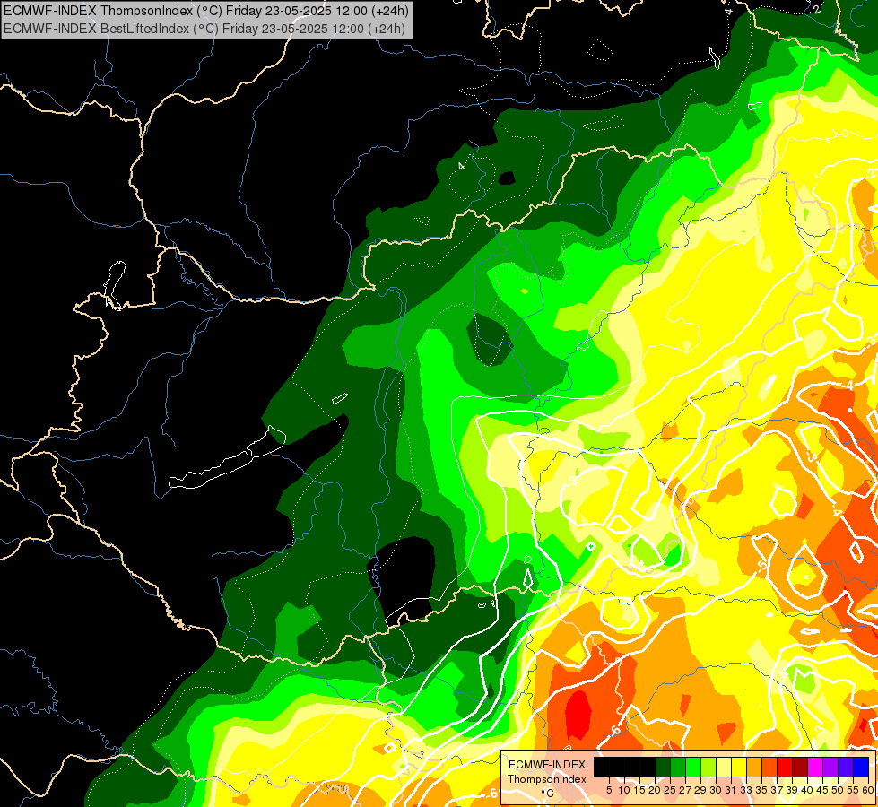Select the bright red legend swatch

[784, 768]
